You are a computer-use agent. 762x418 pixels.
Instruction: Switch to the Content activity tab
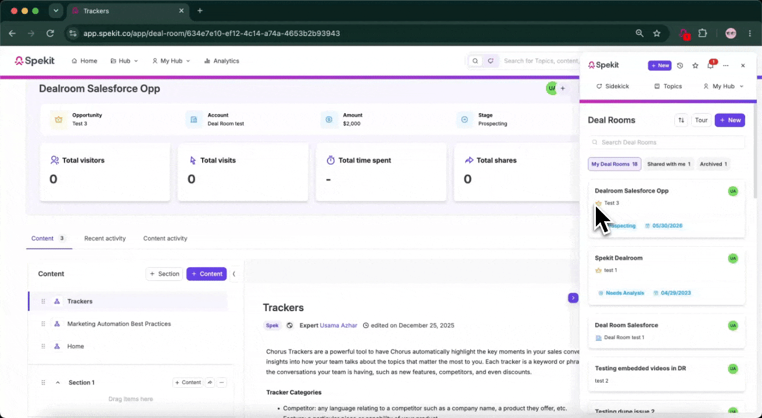pos(166,239)
